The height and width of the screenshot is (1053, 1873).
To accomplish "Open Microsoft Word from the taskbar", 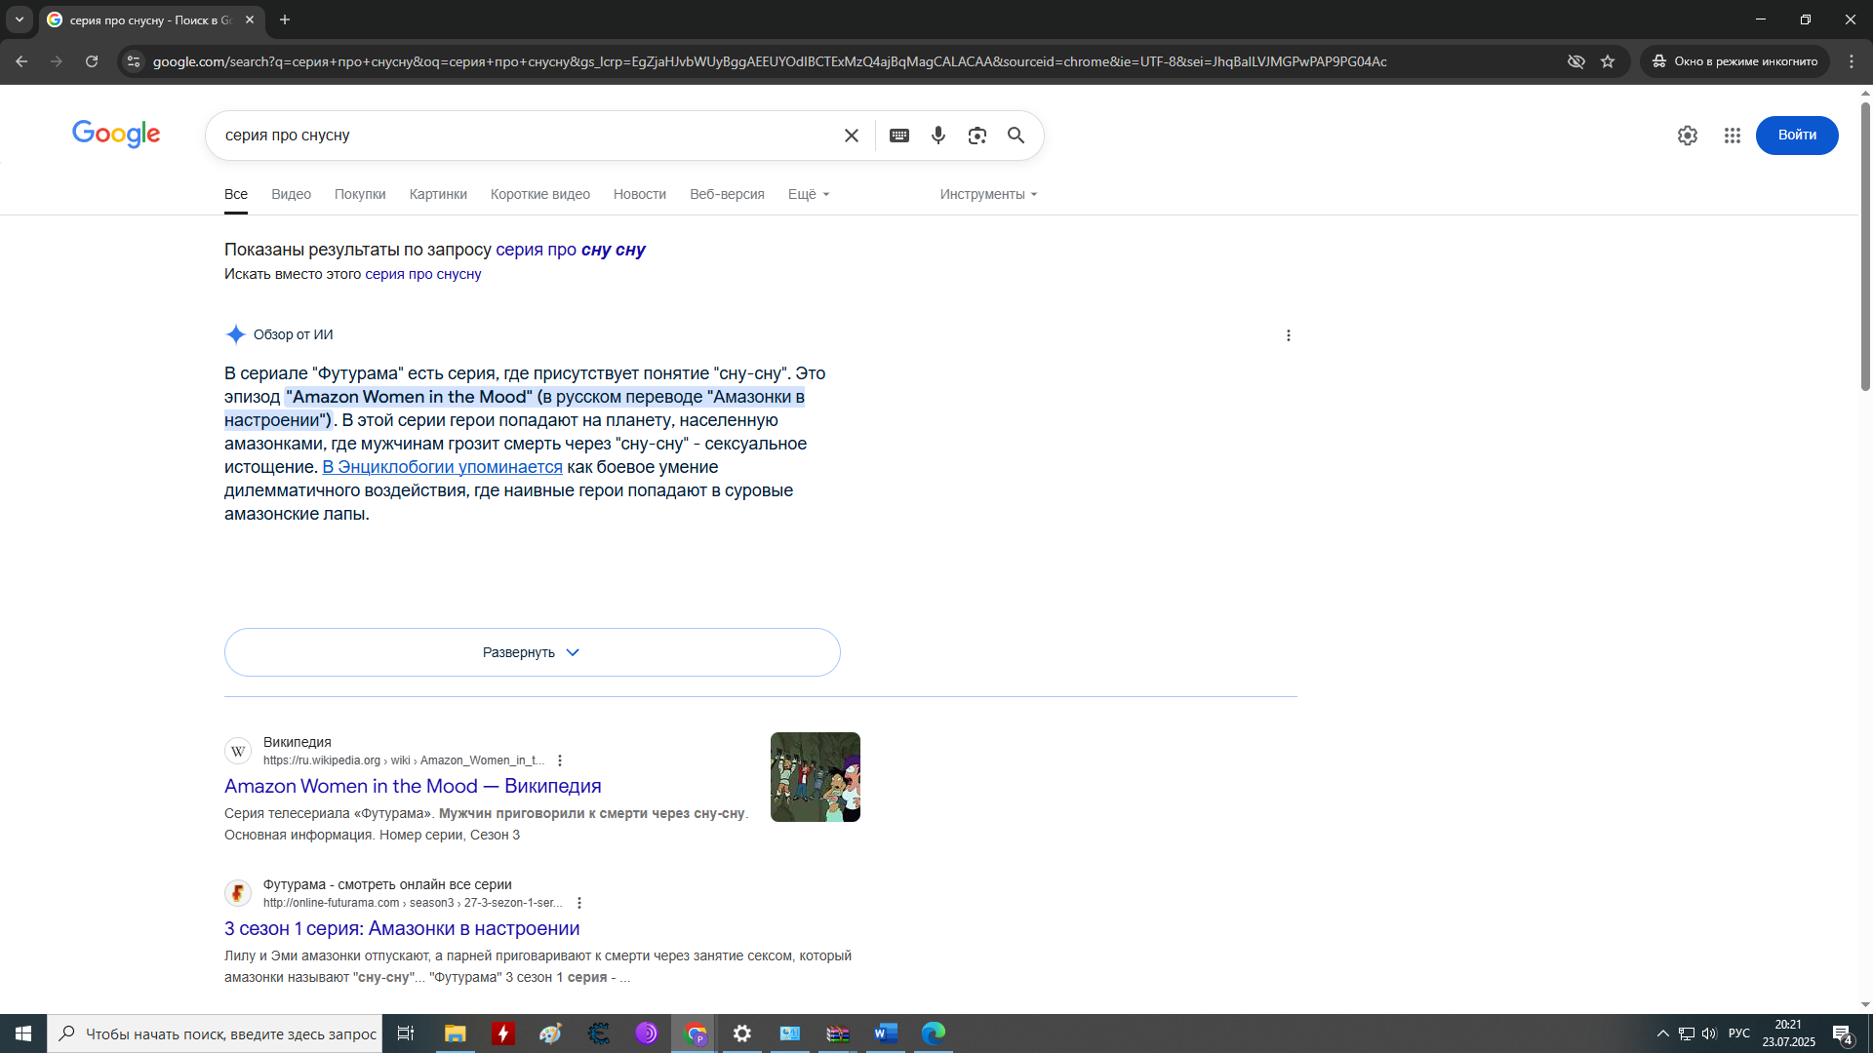I will pos(885,1033).
